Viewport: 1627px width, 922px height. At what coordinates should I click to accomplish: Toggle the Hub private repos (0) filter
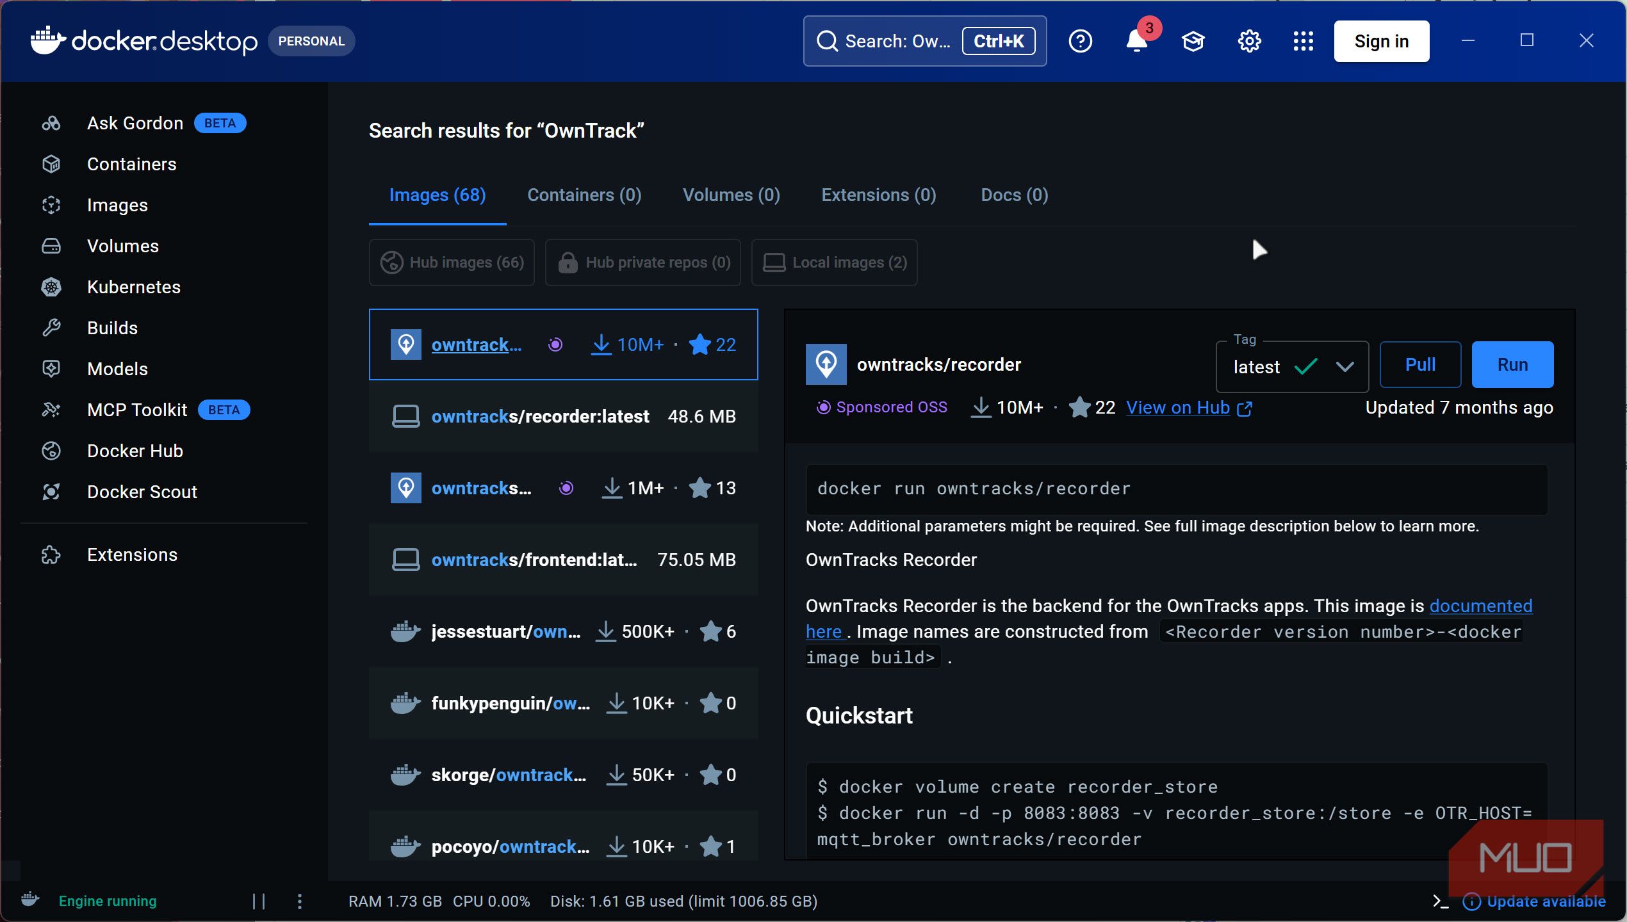(x=643, y=263)
